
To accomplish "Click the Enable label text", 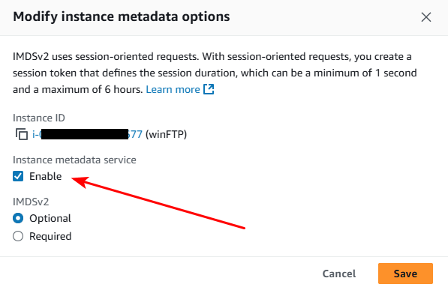I will click(x=46, y=176).
